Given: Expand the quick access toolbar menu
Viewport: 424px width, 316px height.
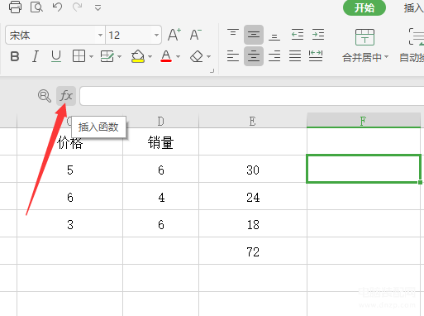Looking at the screenshot, I should [98, 7].
